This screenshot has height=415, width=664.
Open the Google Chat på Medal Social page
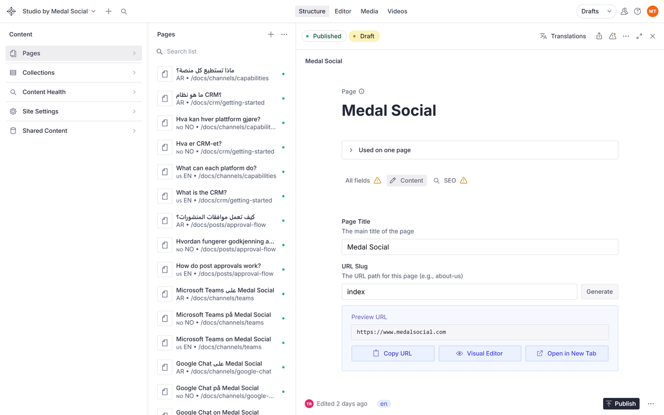click(x=221, y=392)
